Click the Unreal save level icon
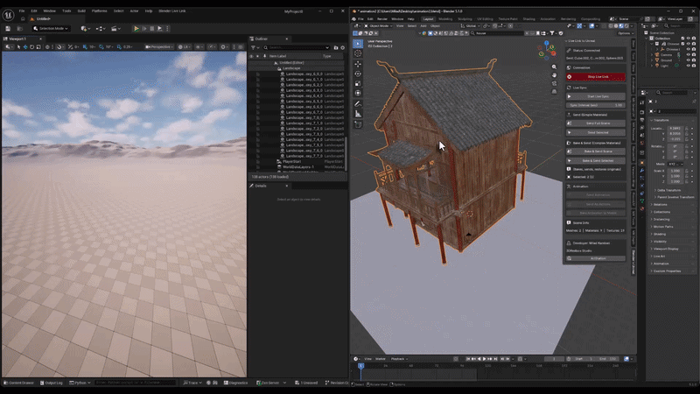This screenshot has width=700, height=394. click(x=8, y=29)
